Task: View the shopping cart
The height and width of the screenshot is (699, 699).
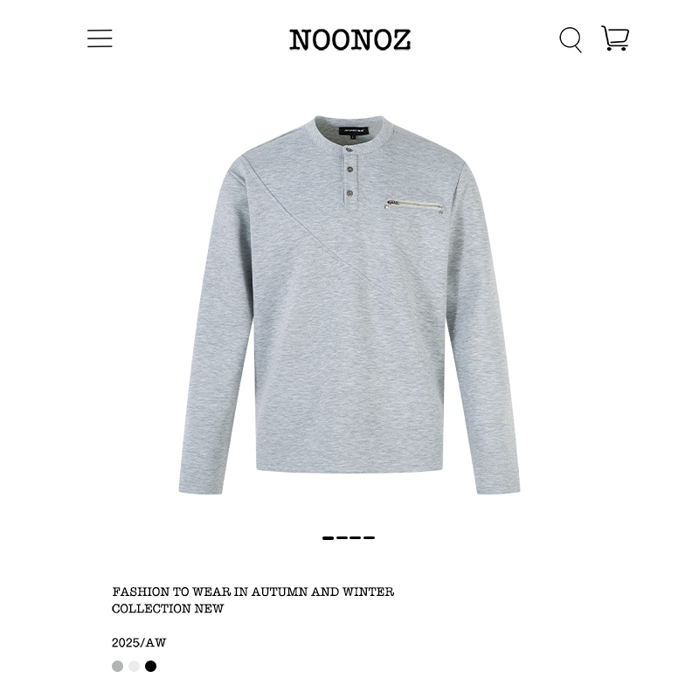Action: click(615, 38)
